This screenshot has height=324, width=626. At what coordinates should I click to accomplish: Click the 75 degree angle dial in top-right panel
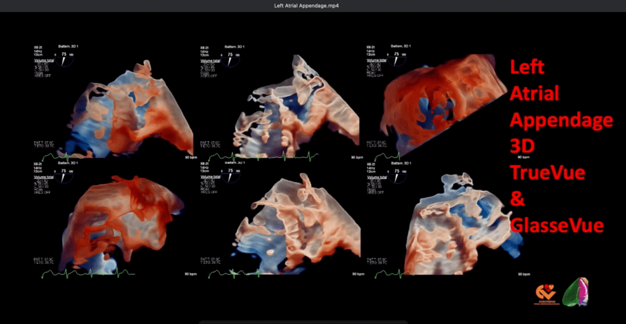point(396,59)
